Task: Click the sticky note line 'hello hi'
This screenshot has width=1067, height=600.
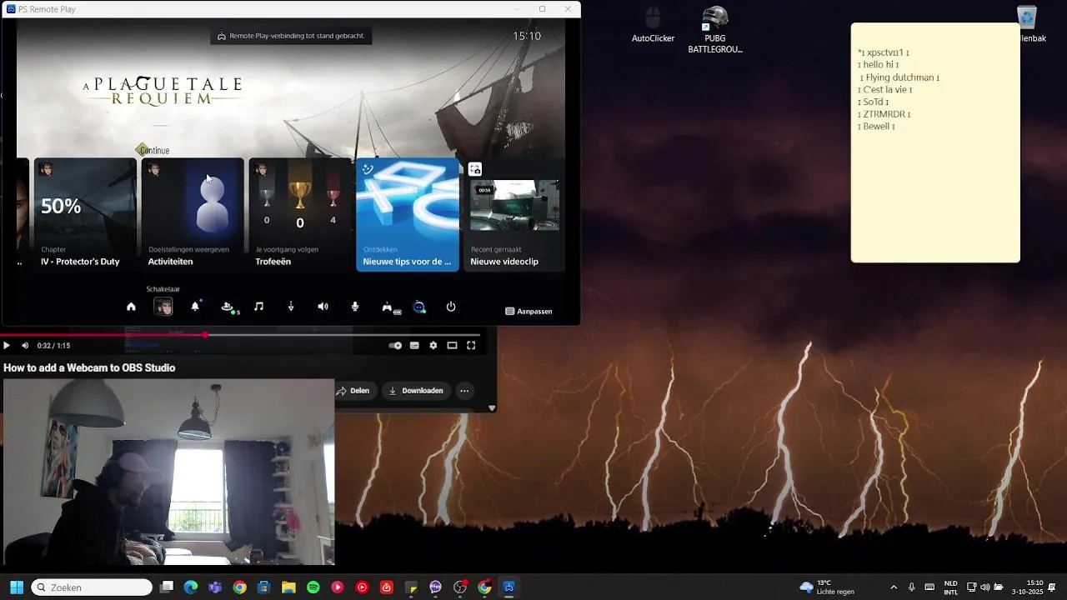Action: click(x=879, y=65)
